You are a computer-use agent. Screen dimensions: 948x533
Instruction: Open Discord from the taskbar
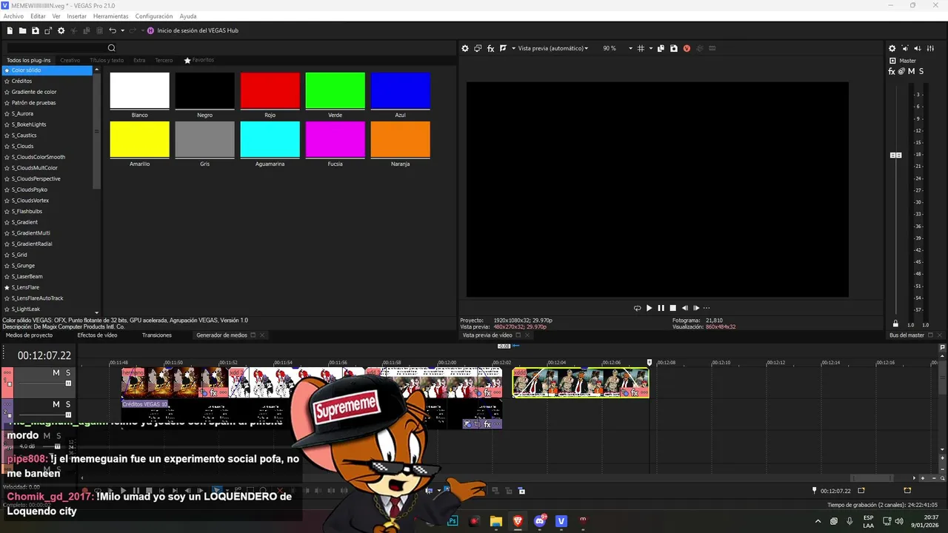[x=540, y=521]
